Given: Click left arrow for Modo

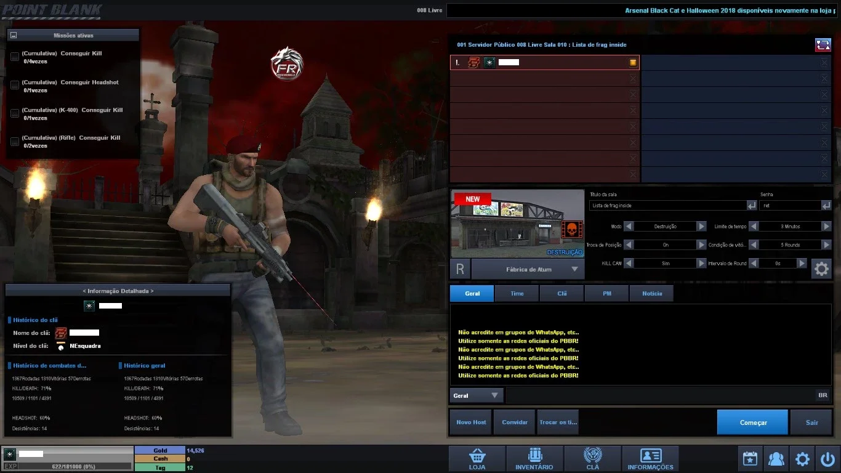Looking at the screenshot, I should [x=629, y=227].
